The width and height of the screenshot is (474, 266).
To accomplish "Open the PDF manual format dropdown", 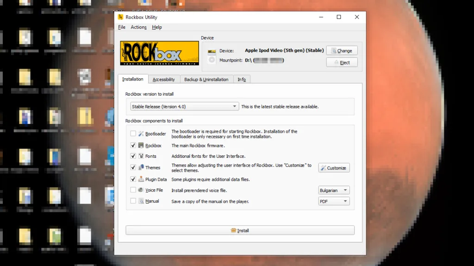I will tap(334, 201).
